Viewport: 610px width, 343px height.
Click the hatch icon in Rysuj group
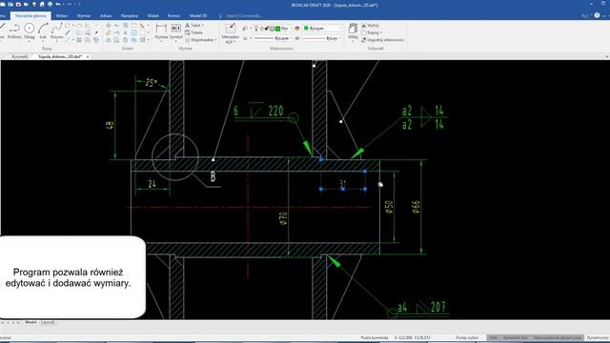tap(79, 40)
